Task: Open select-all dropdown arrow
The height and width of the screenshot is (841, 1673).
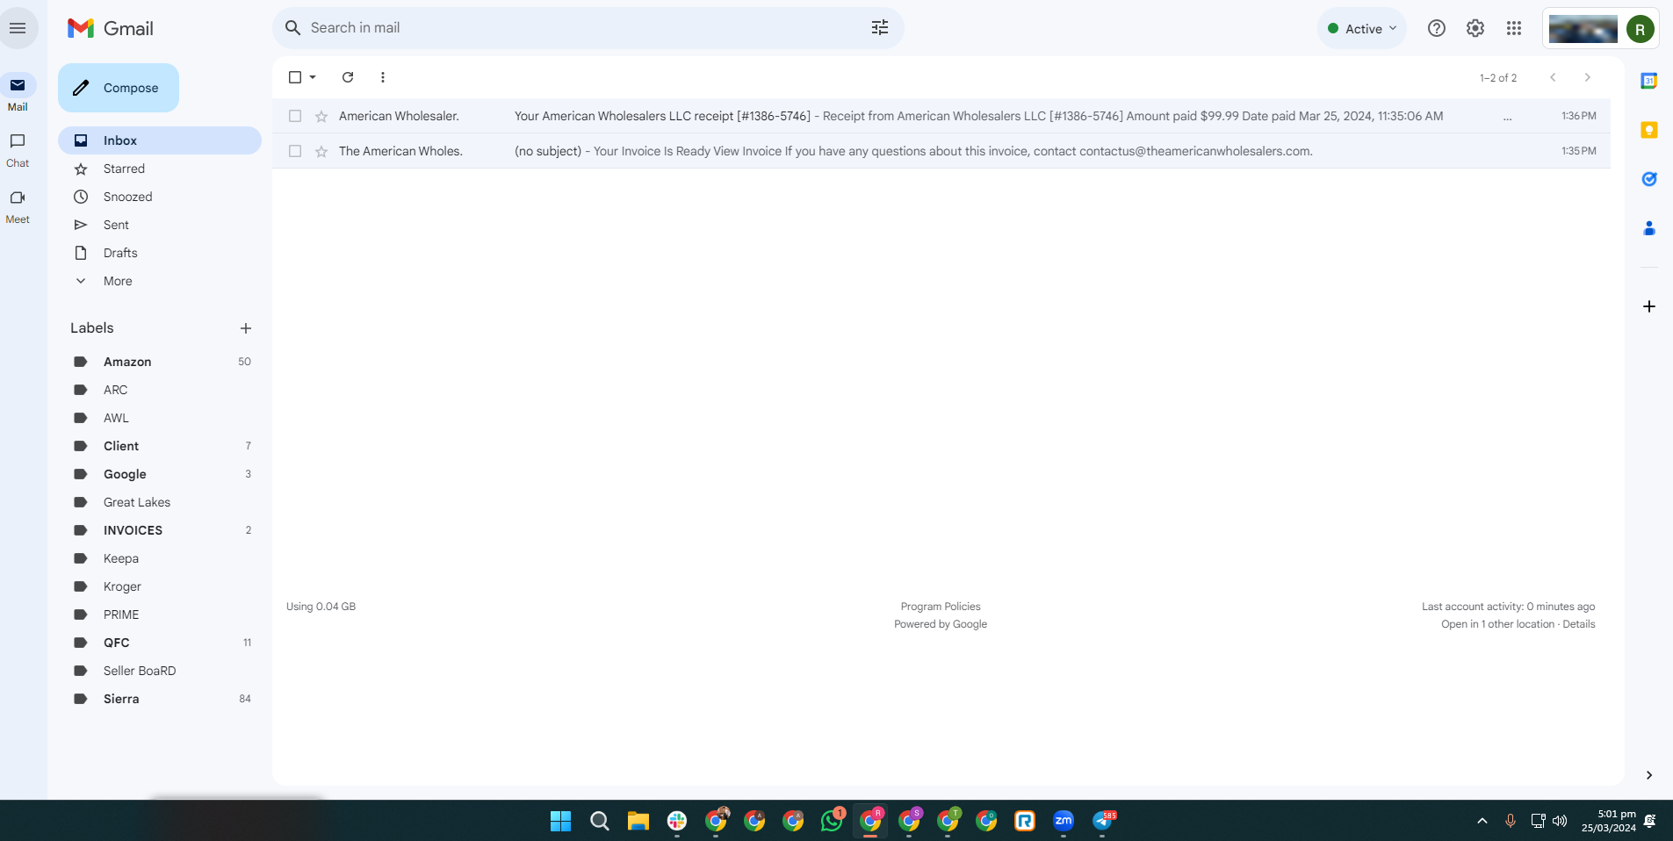Action: click(x=313, y=77)
